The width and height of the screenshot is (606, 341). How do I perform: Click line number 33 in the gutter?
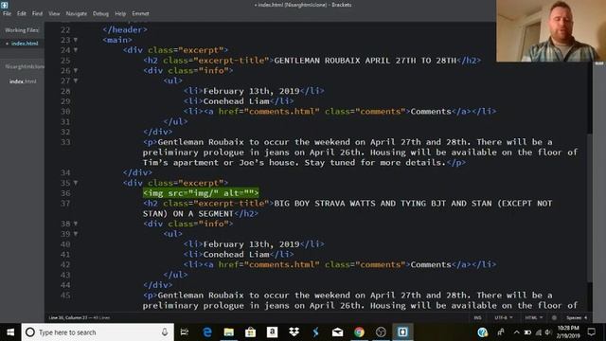coord(65,142)
